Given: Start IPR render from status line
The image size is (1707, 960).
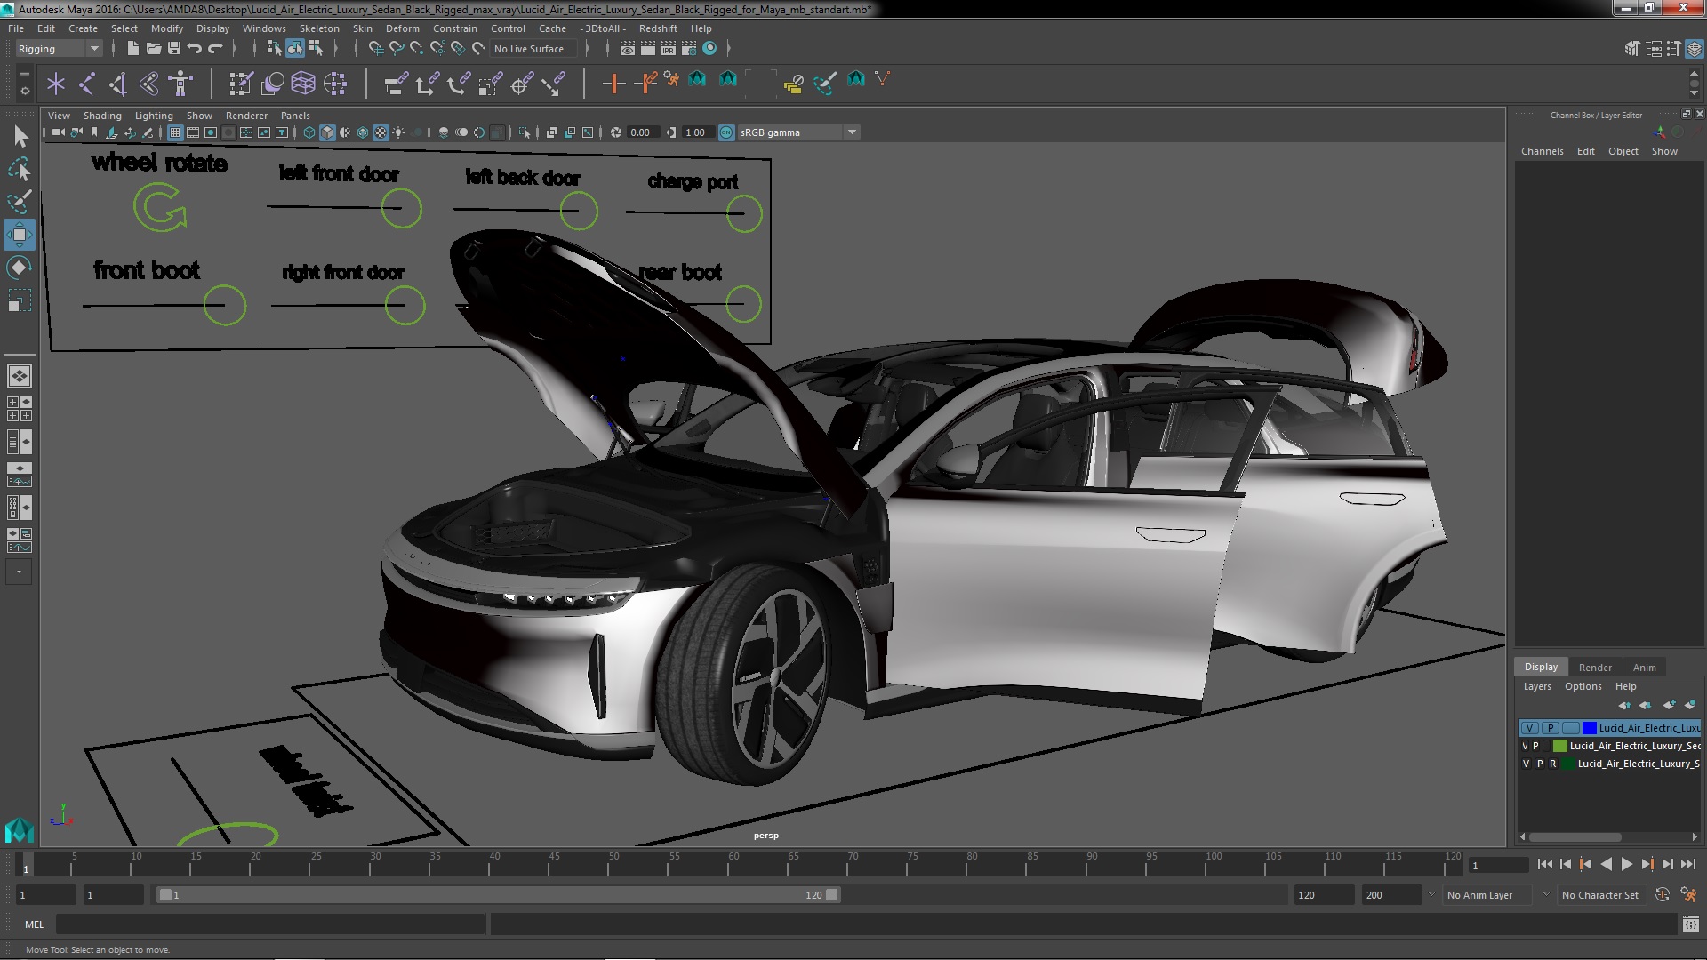Looking at the screenshot, I should coord(669,49).
